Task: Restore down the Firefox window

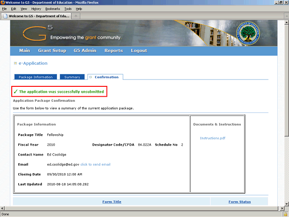Action: 281,2
